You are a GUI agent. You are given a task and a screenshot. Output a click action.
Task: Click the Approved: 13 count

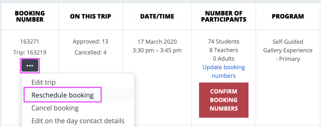[x=90, y=41]
